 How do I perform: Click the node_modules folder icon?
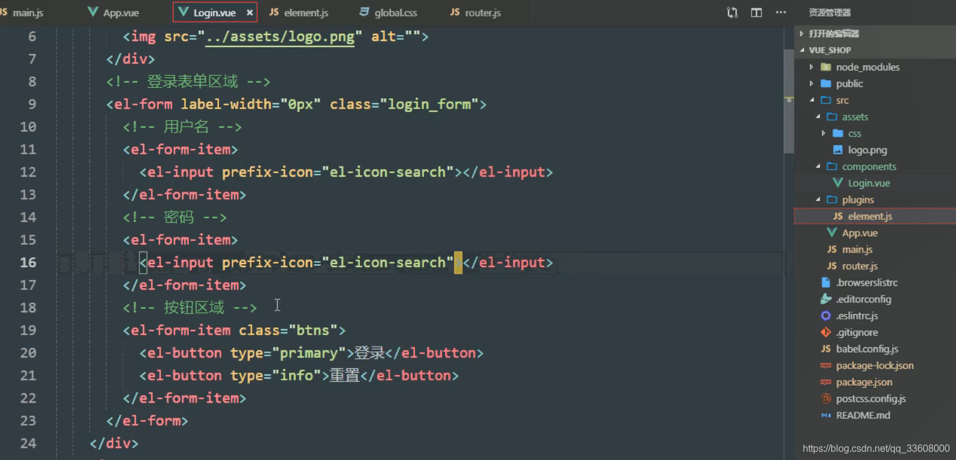click(826, 67)
